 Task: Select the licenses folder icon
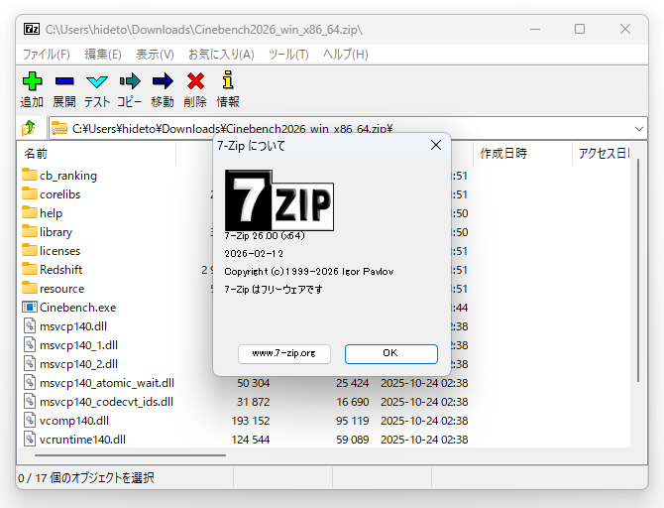tap(29, 250)
